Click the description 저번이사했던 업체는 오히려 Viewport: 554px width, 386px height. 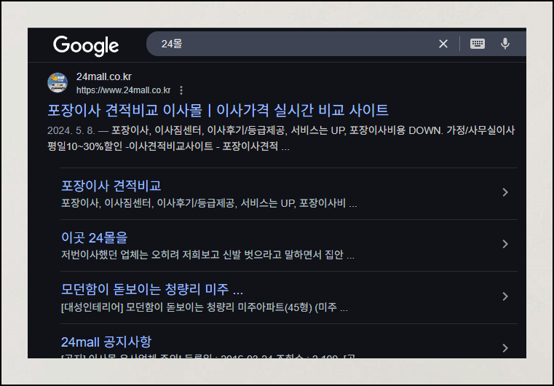coord(207,255)
